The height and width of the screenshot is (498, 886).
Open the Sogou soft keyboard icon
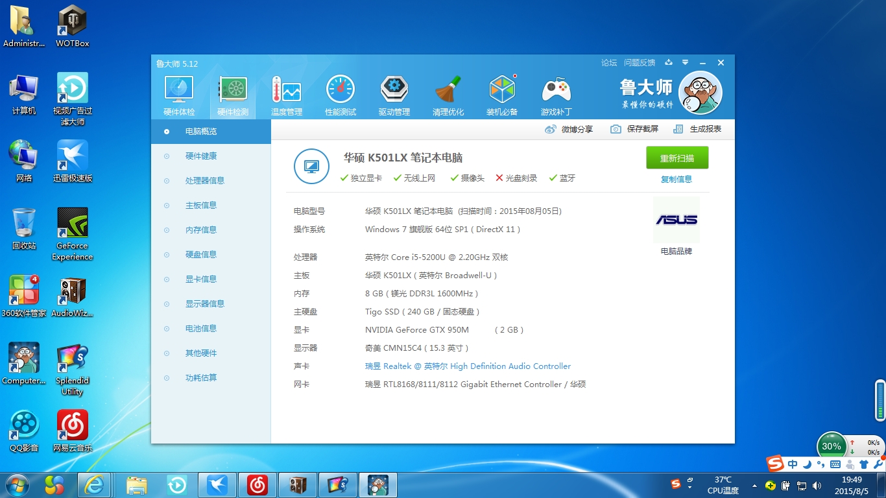click(836, 464)
